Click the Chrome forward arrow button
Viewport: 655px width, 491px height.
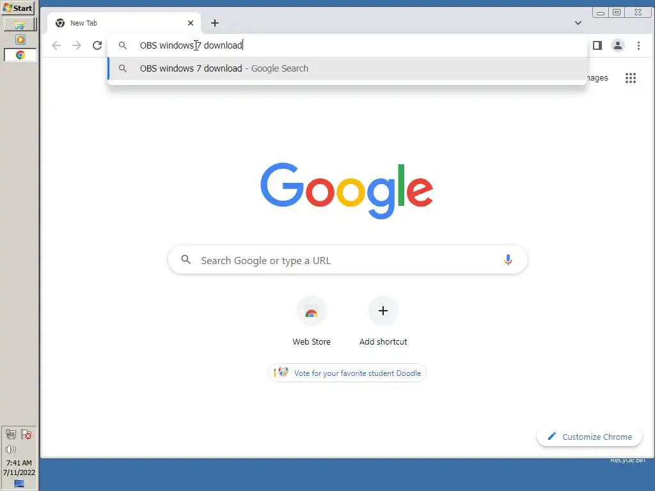click(x=77, y=45)
